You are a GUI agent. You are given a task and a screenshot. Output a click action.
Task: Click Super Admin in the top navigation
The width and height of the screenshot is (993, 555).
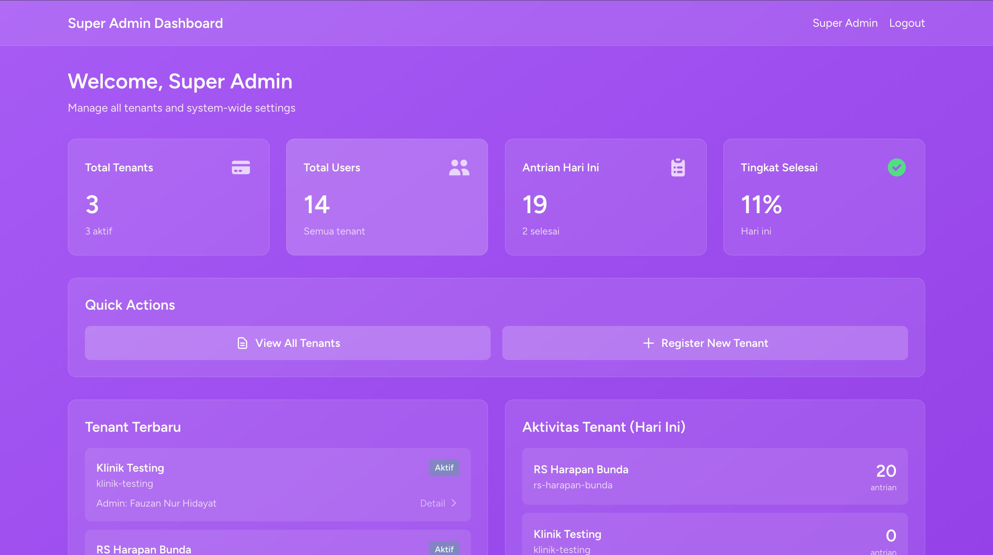pyautogui.click(x=845, y=23)
